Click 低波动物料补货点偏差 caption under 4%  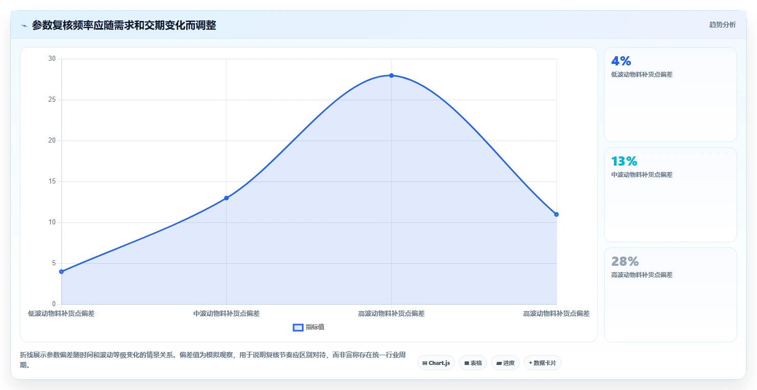point(642,74)
